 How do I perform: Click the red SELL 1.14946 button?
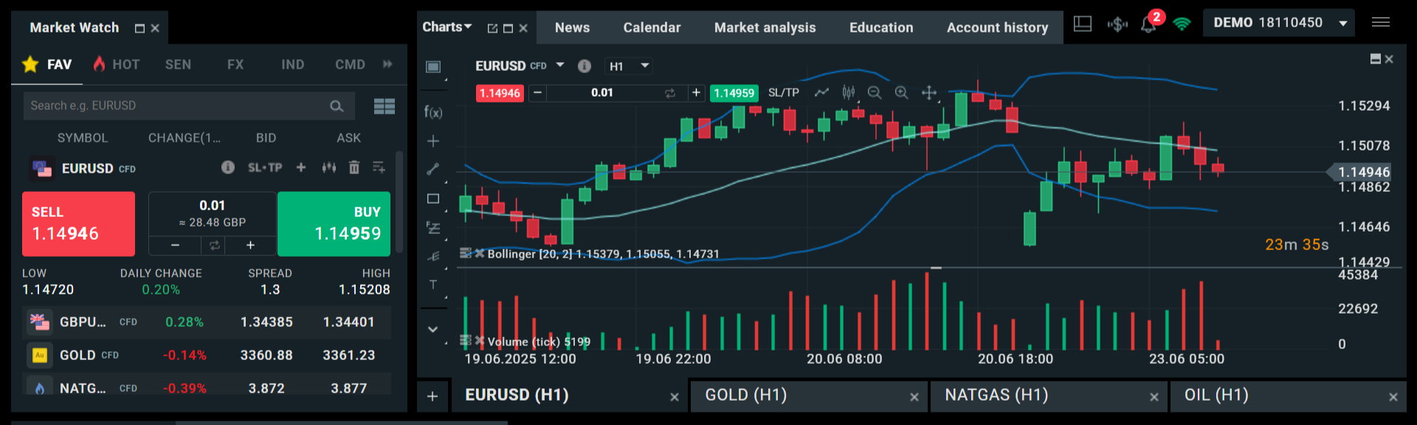click(x=78, y=224)
